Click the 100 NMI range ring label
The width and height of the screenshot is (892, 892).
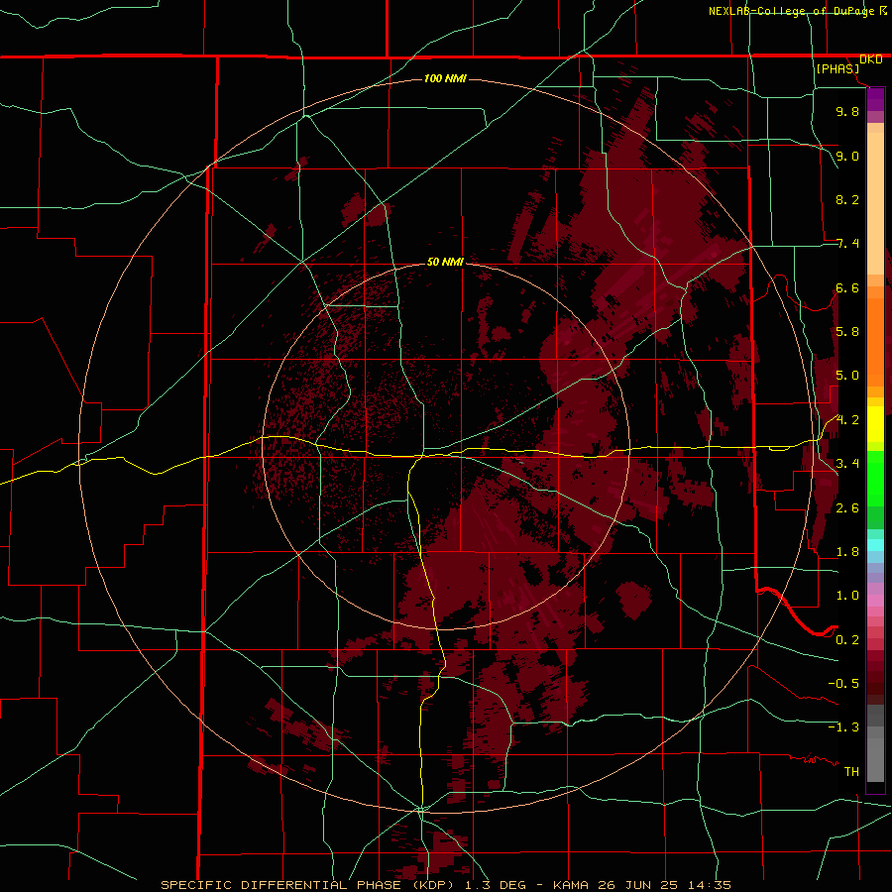coord(445,78)
